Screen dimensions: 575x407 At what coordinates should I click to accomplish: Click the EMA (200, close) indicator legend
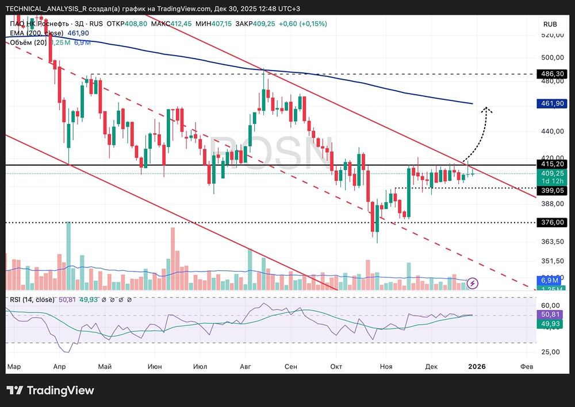[x=36, y=33]
